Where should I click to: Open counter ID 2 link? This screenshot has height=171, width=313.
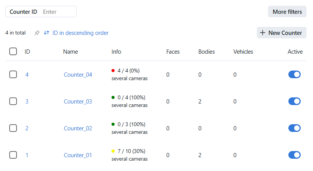point(27,128)
